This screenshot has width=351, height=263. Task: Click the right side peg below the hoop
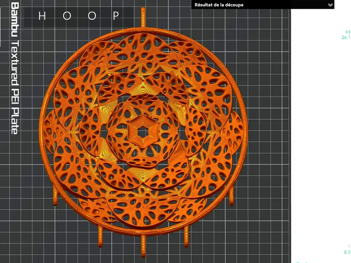(x=231, y=197)
